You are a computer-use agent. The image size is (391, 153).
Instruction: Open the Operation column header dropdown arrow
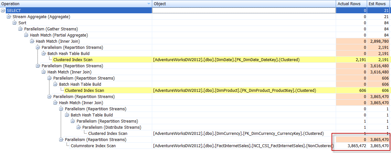(x=149, y=4)
